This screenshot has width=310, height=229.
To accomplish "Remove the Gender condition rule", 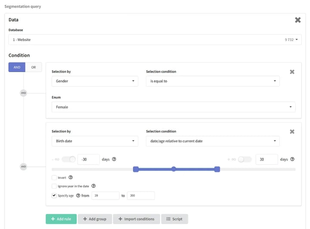I will (x=292, y=72).
